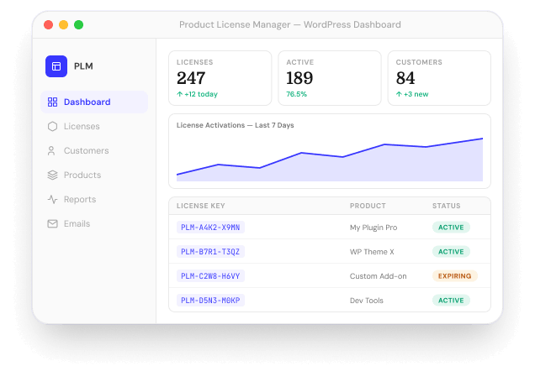Open the Products section
Viewport: 535px width, 377px height.
tap(94, 175)
